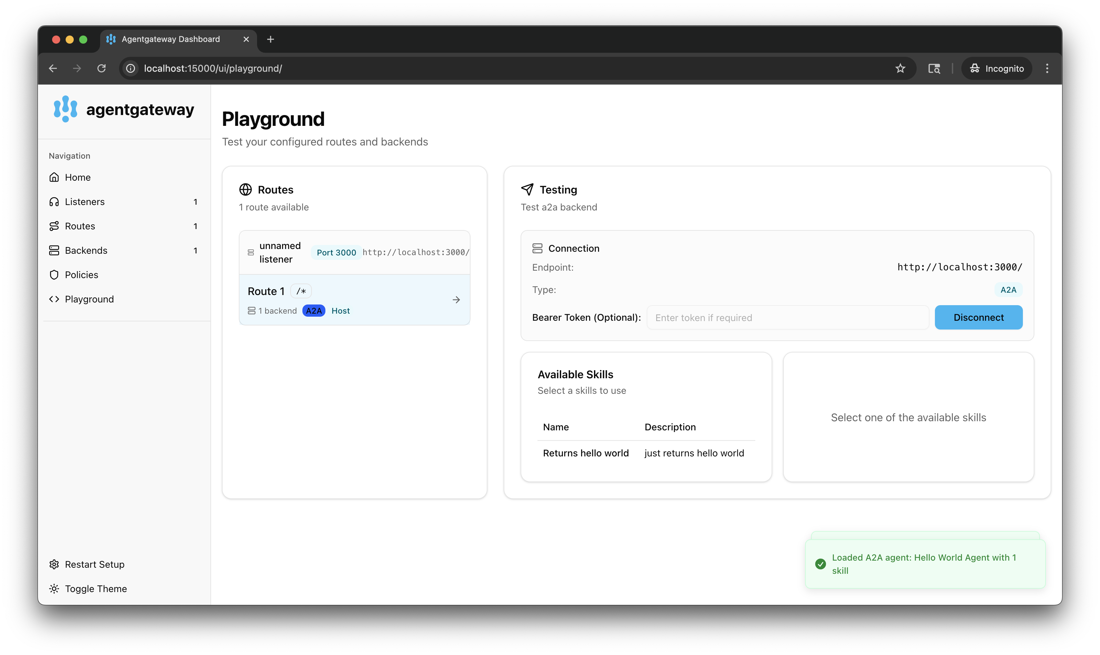Select the Returns hello world skill row
1100x655 pixels.
pos(586,453)
